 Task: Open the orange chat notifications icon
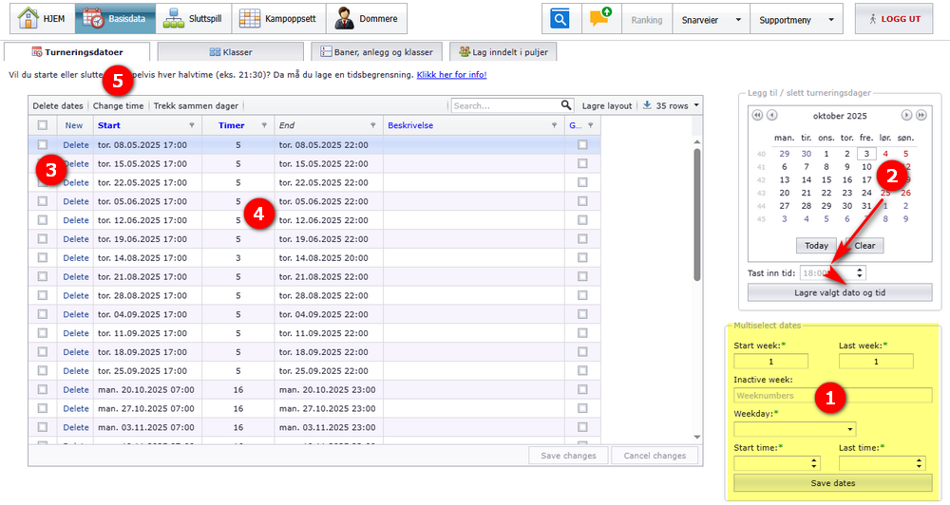(599, 19)
